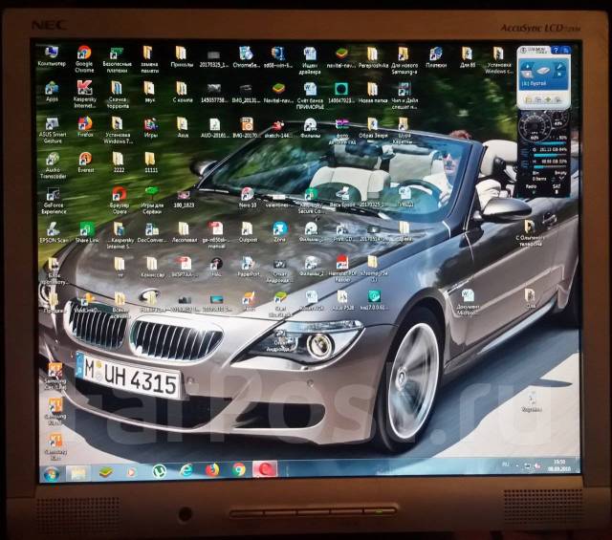Screen dimensions: 612x540
Task: Open Windows Explorer from the taskbar
Action: click(x=77, y=472)
